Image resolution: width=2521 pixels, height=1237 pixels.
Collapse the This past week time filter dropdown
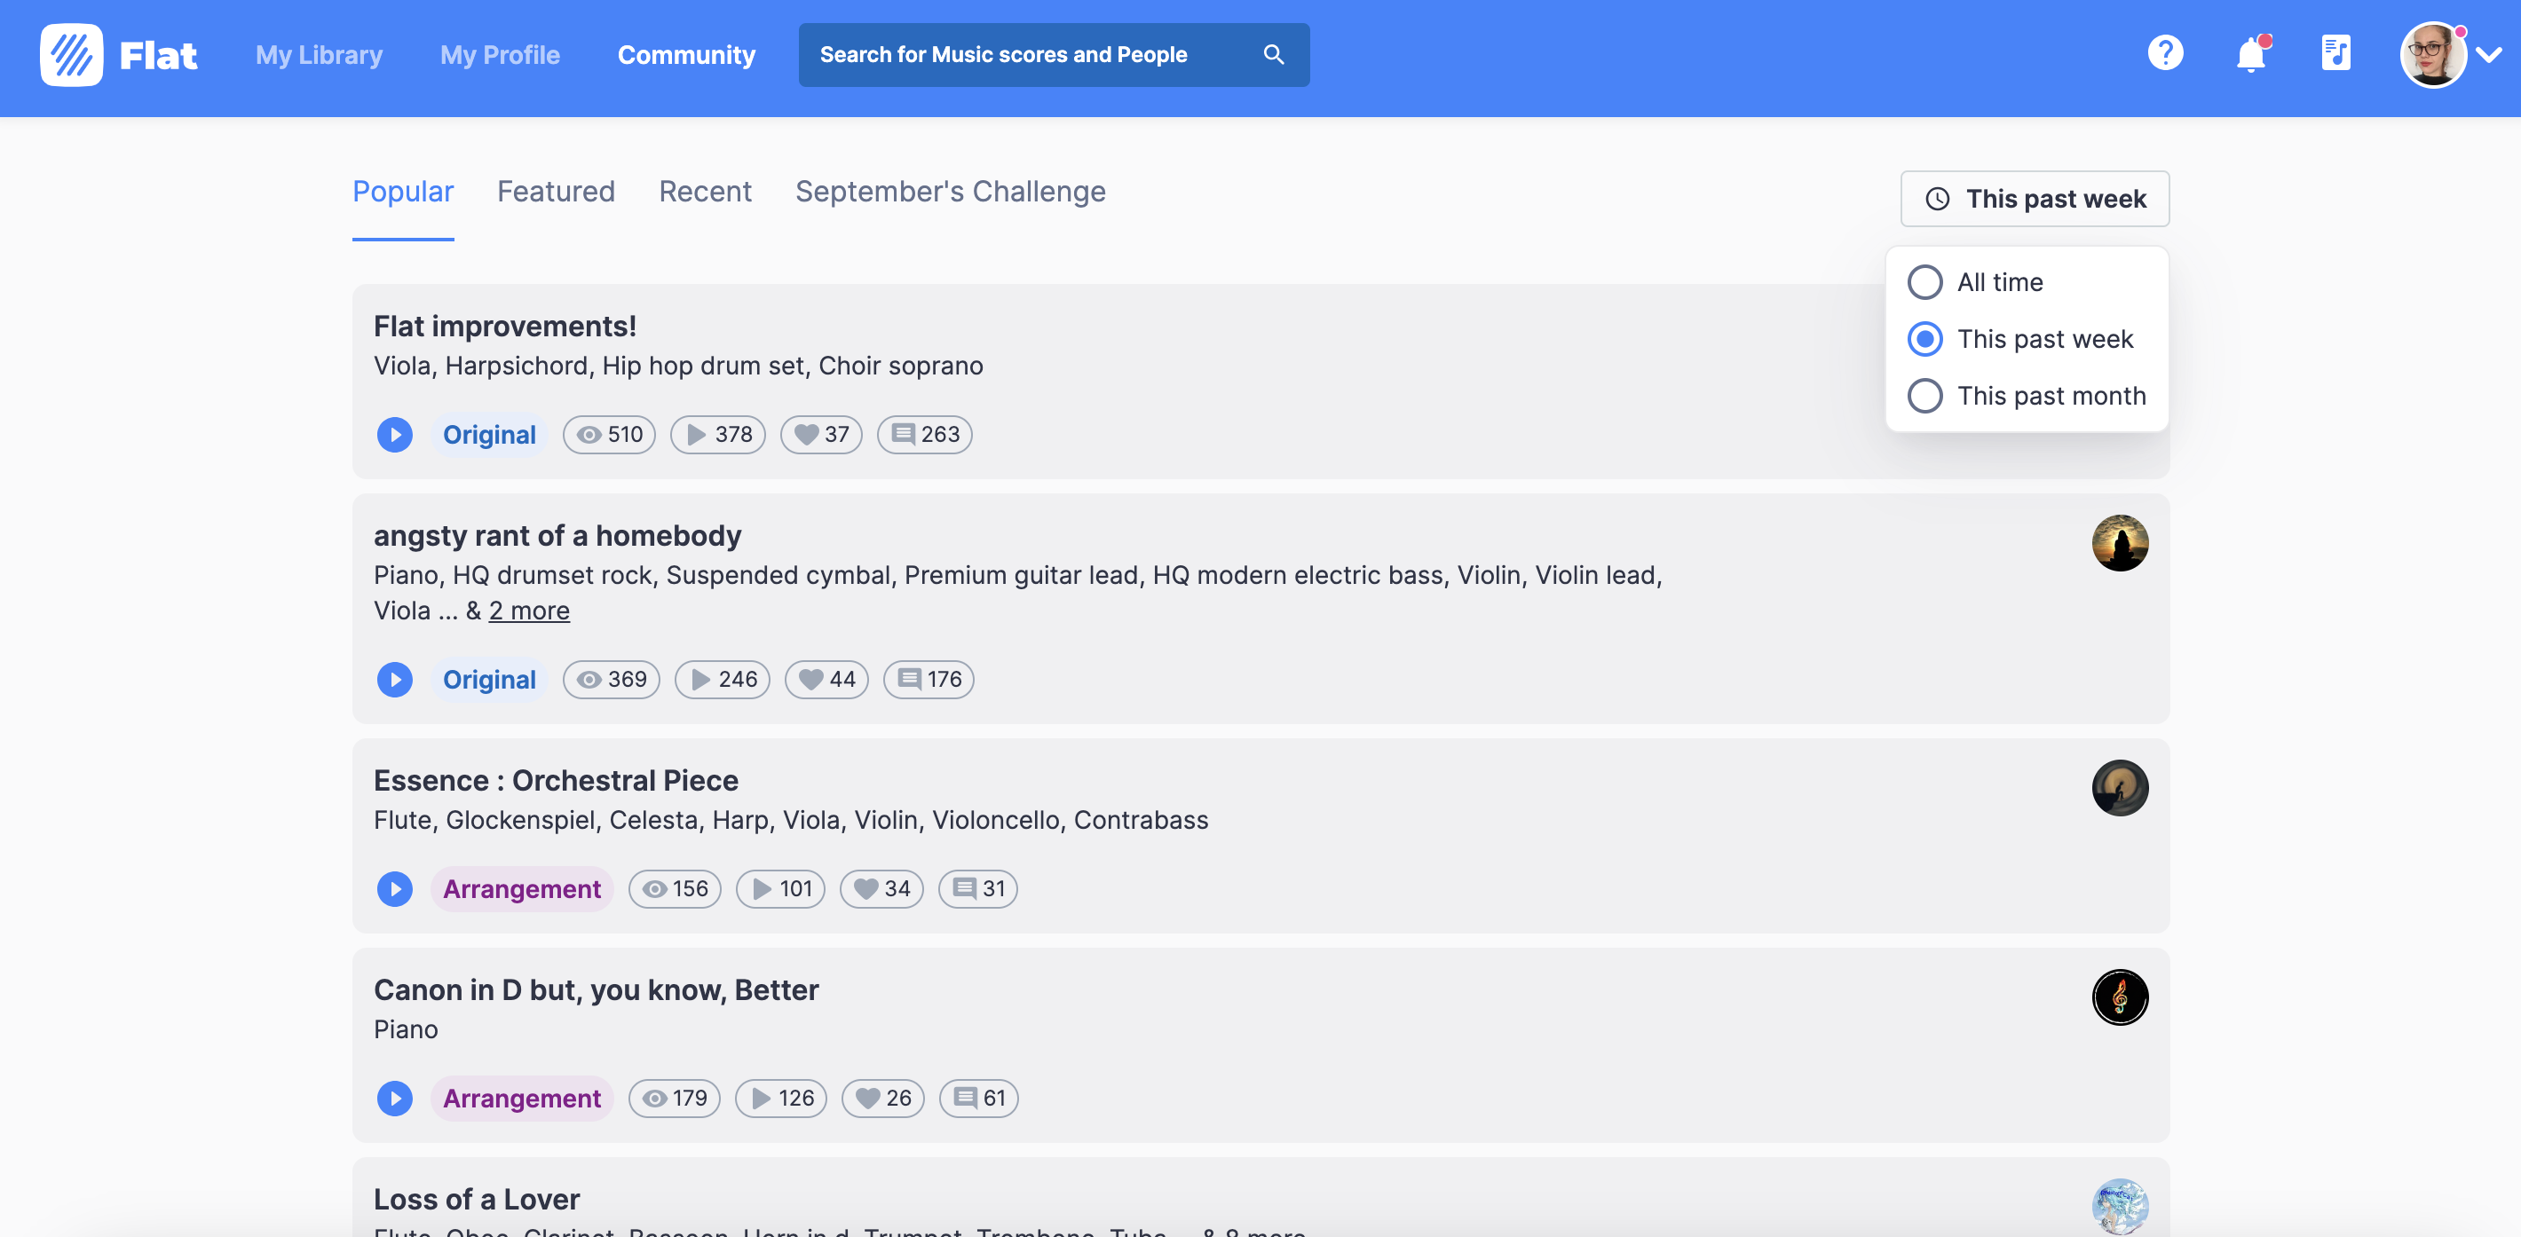click(2035, 199)
